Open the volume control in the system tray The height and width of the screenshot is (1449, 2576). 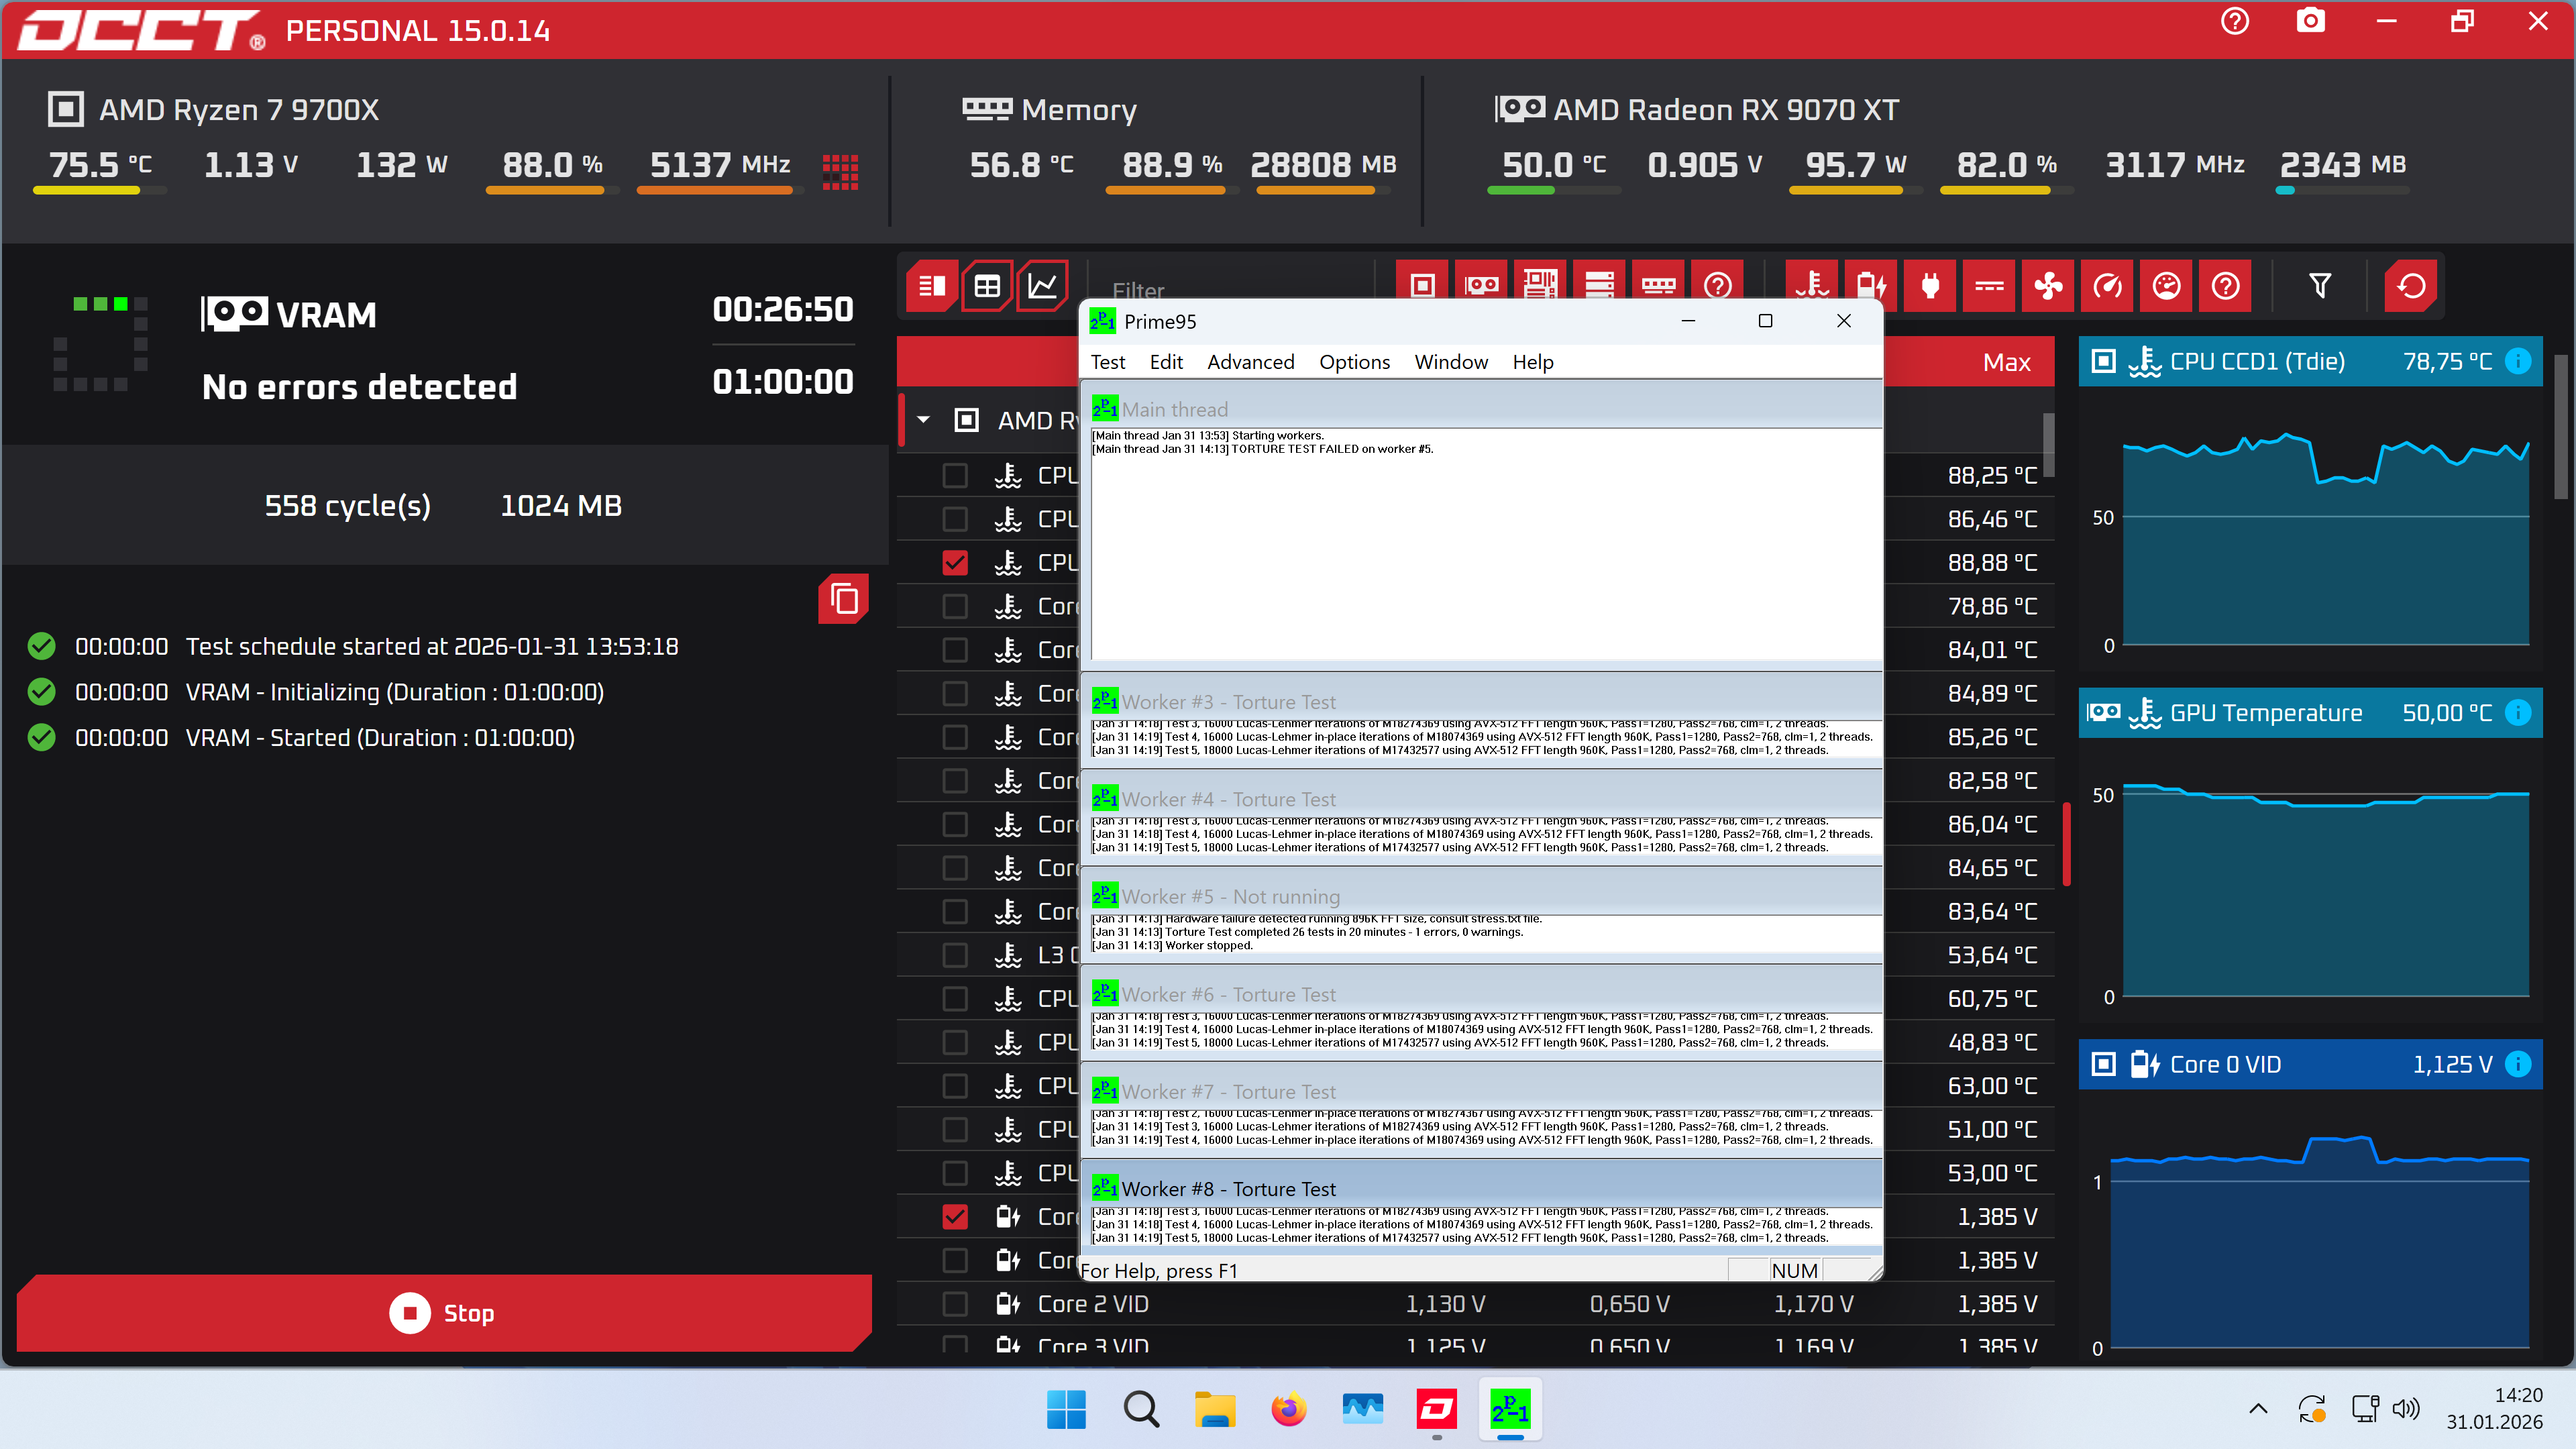pos(2406,1409)
